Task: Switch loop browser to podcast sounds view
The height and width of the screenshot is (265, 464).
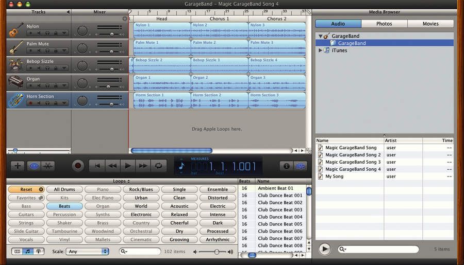Action: [39, 252]
